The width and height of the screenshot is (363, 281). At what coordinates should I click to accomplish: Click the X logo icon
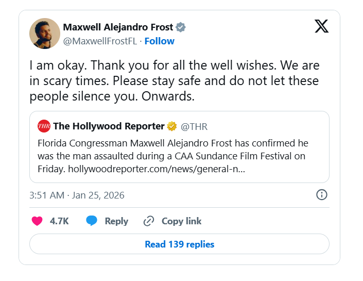(321, 27)
